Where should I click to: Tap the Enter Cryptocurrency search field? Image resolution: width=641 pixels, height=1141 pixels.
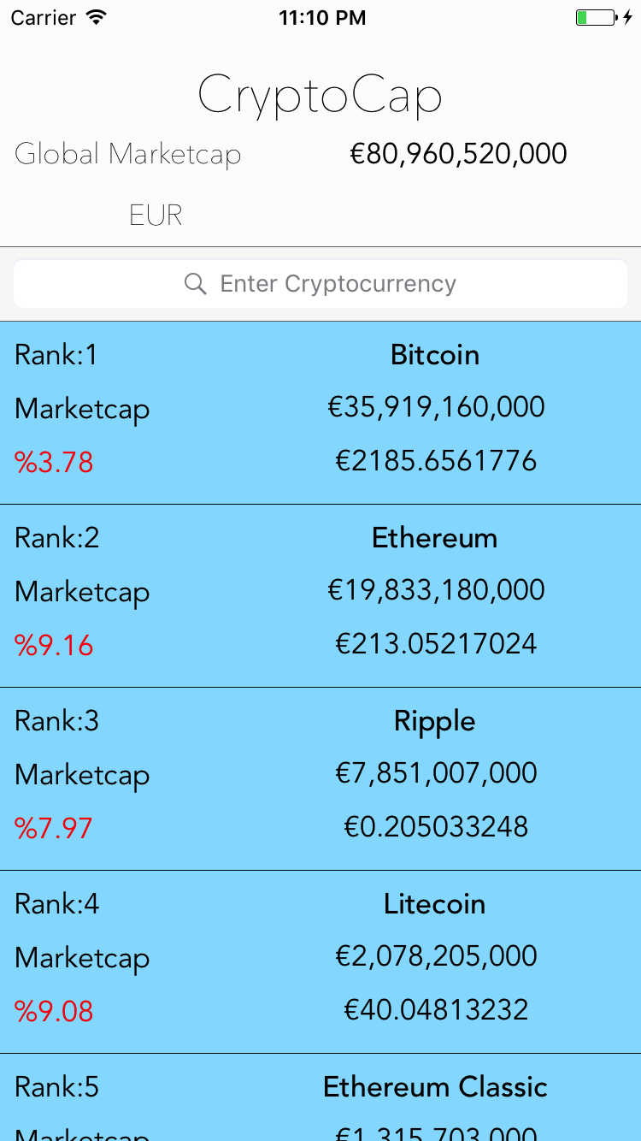tap(338, 284)
